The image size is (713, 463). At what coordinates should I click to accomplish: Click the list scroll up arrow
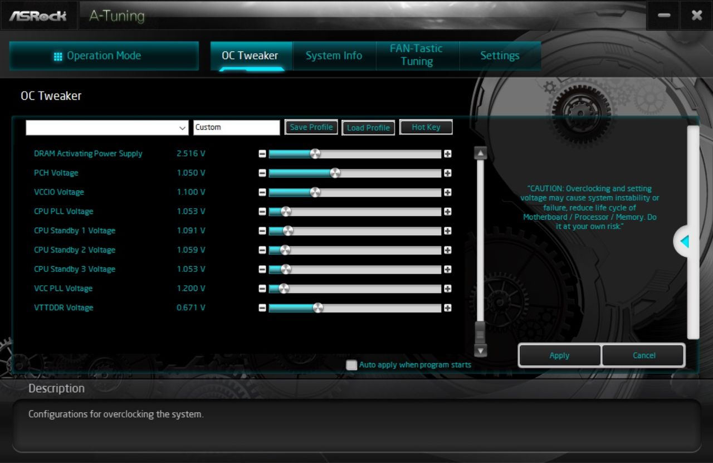pyautogui.click(x=480, y=153)
